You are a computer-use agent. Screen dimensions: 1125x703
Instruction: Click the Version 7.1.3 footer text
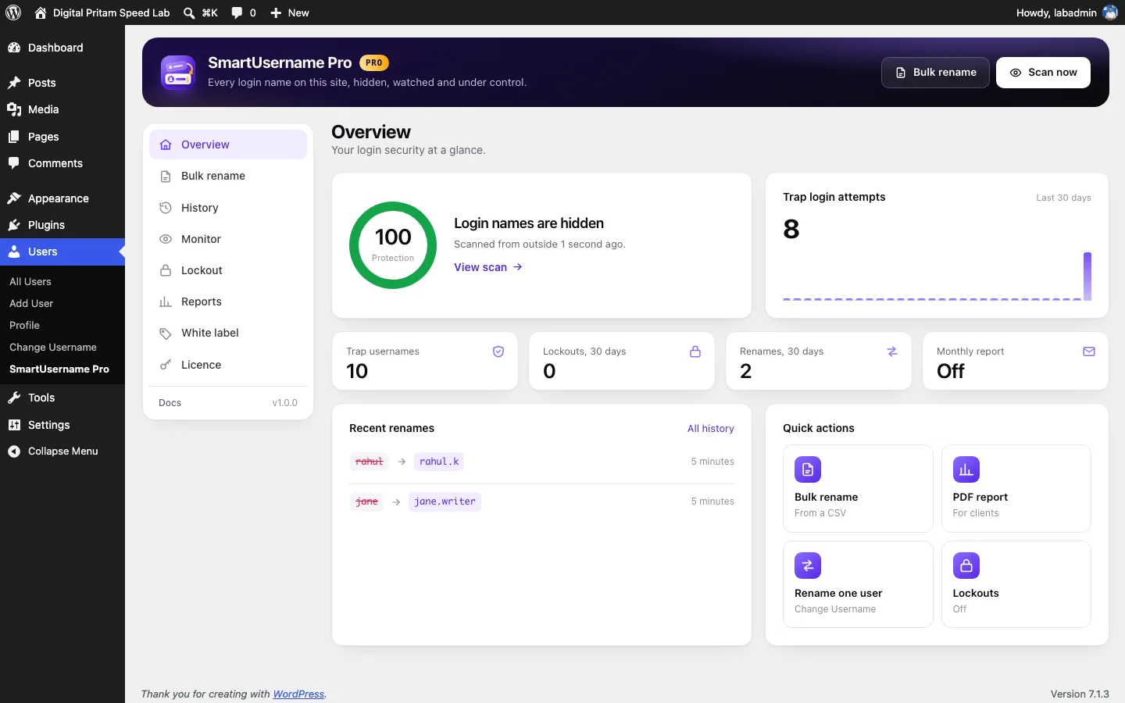pos(1080,694)
